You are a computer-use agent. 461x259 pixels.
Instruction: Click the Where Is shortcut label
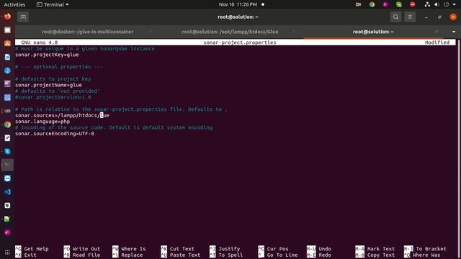click(x=133, y=249)
